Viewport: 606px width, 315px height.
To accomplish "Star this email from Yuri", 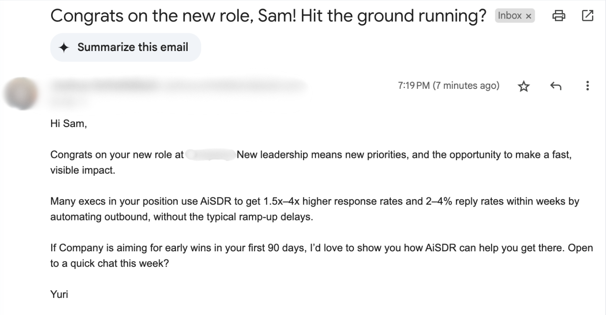I will pos(524,86).
